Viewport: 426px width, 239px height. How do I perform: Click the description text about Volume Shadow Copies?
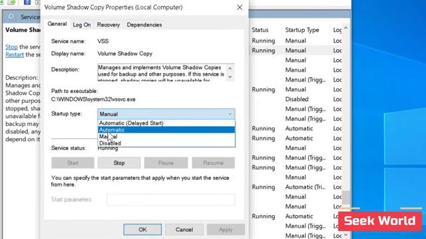coord(161,73)
